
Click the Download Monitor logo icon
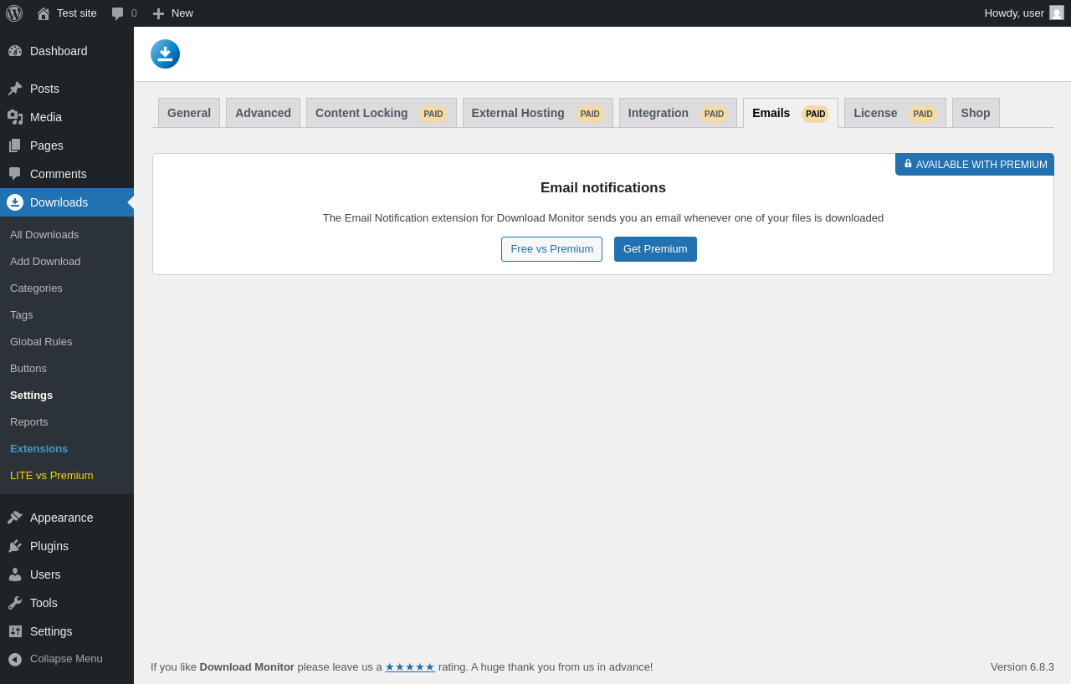click(165, 54)
